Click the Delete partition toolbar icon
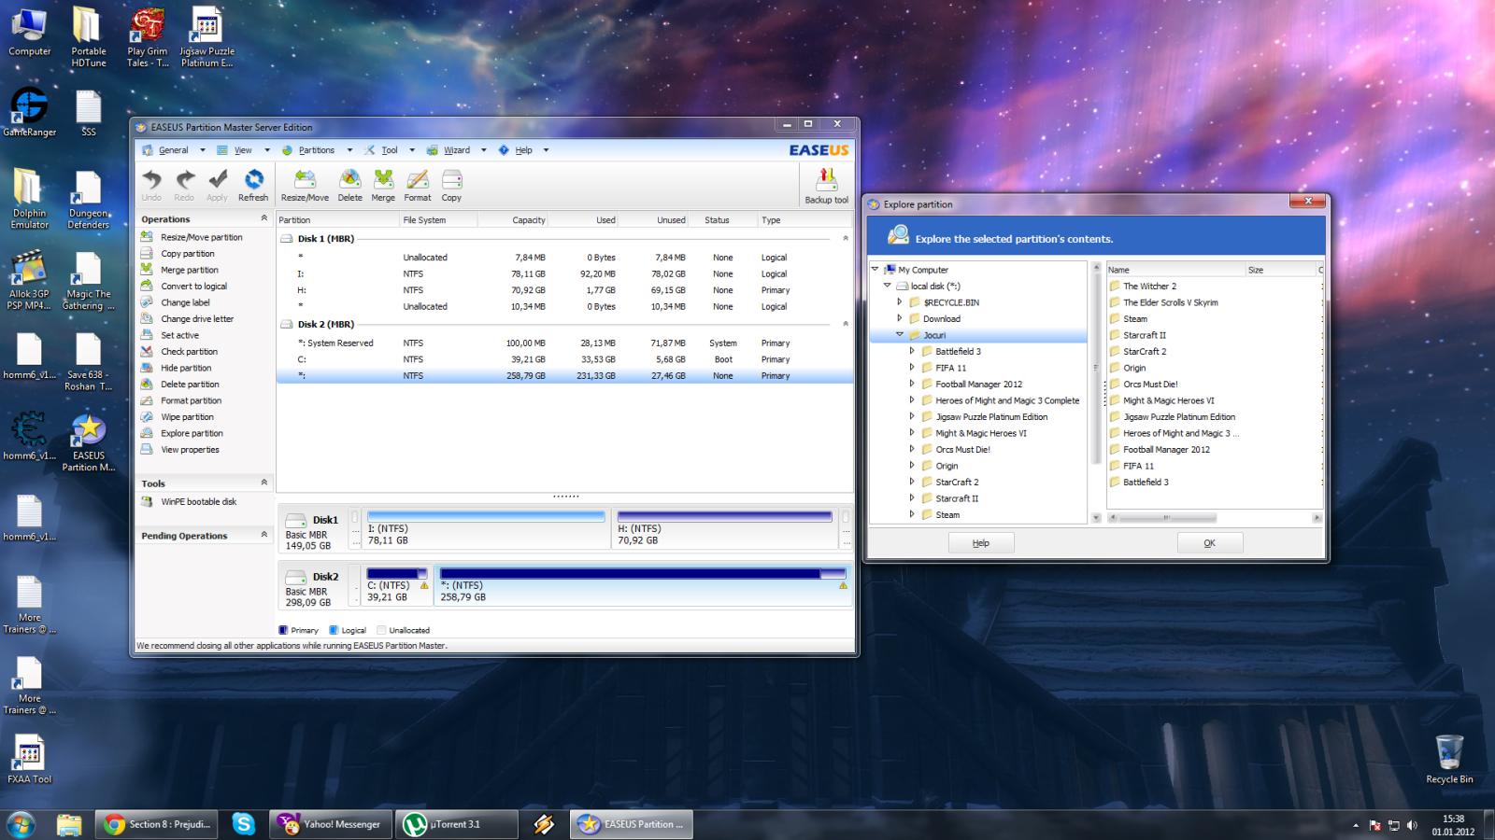 pos(349,185)
